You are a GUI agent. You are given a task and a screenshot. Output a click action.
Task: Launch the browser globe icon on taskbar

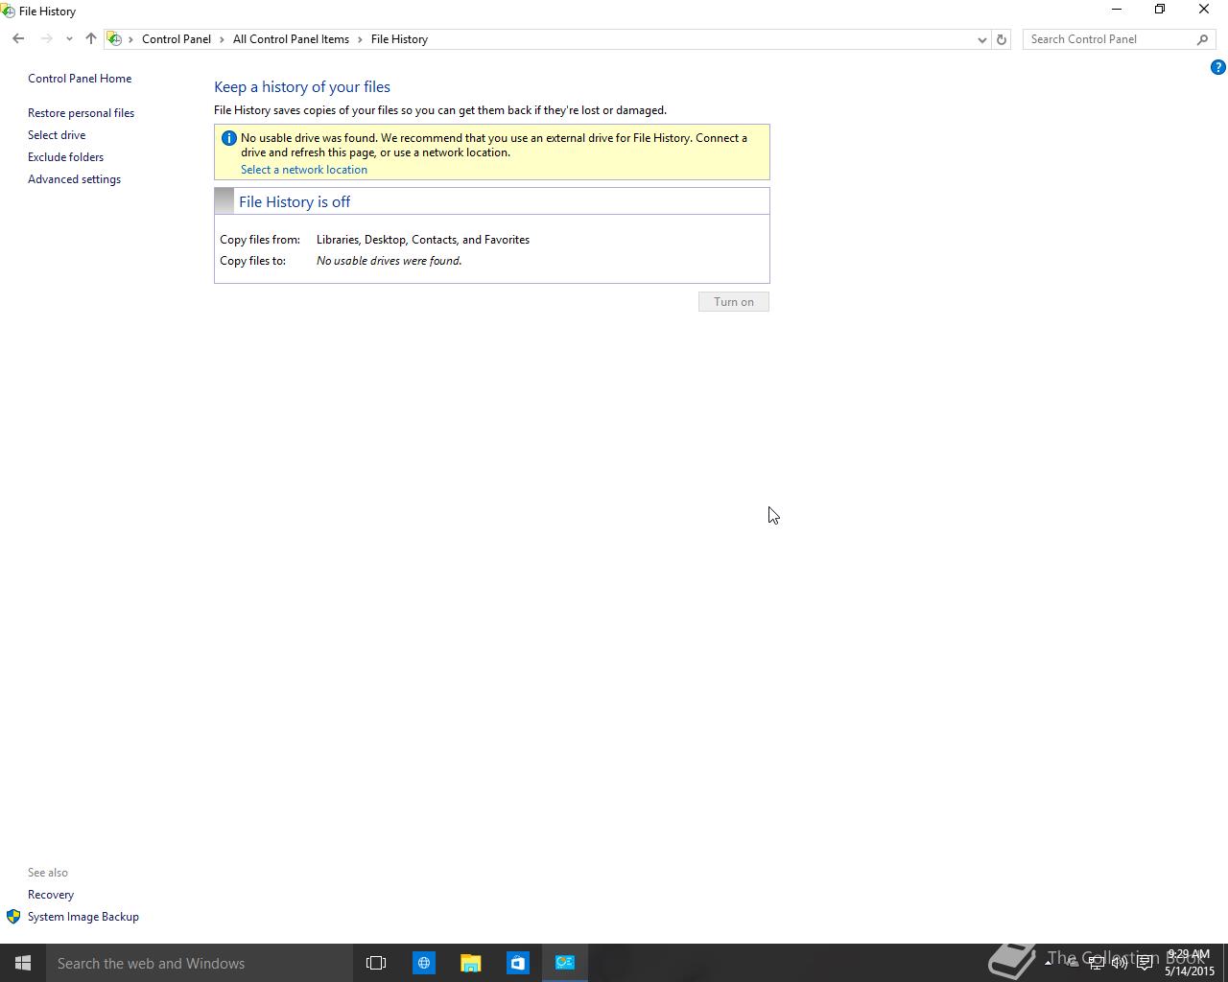click(x=423, y=963)
